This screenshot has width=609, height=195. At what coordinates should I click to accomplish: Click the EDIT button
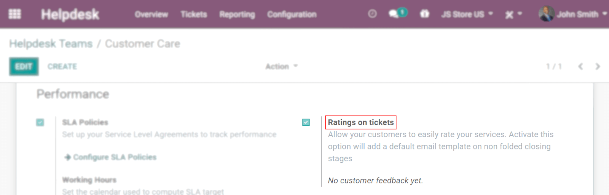click(x=24, y=67)
